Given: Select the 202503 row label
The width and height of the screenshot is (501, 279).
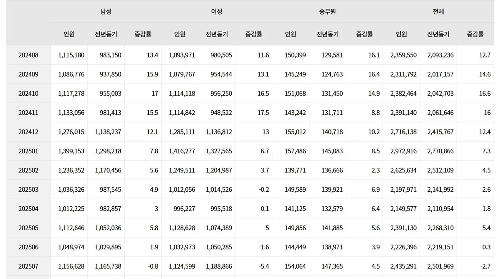Looking at the screenshot, I should coord(28,190).
